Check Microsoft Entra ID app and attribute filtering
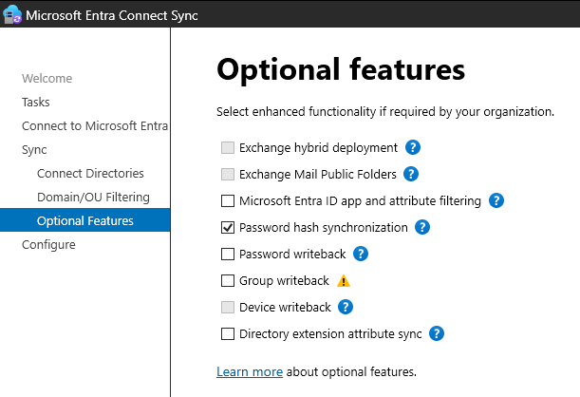The height and width of the screenshot is (397, 580). pyautogui.click(x=228, y=201)
